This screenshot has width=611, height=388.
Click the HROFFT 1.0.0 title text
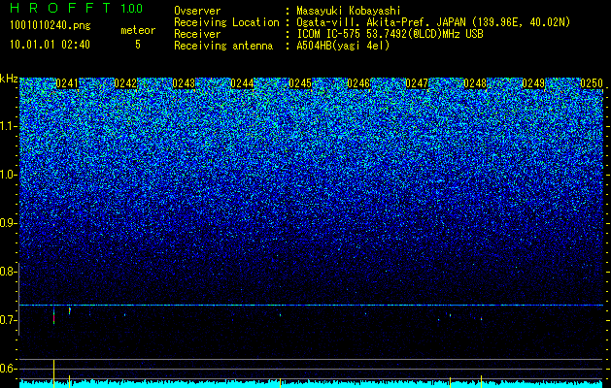click(x=77, y=8)
